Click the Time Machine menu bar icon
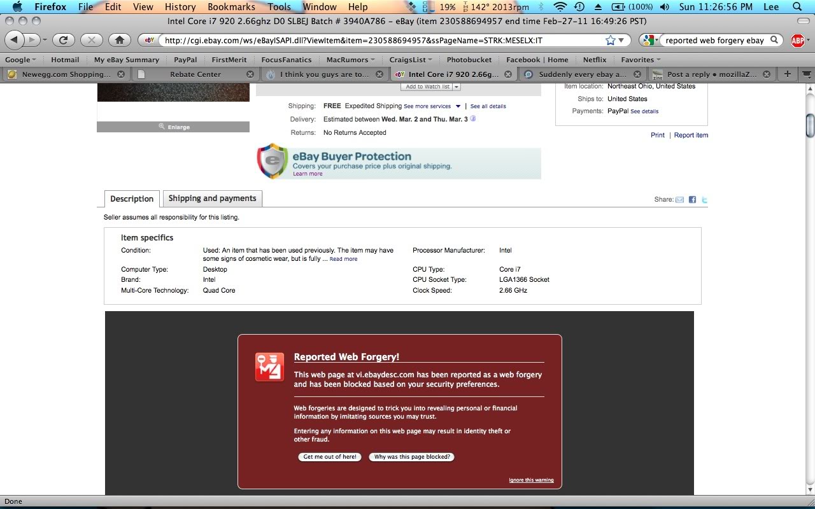The height and width of the screenshot is (509, 815). point(579,7)
